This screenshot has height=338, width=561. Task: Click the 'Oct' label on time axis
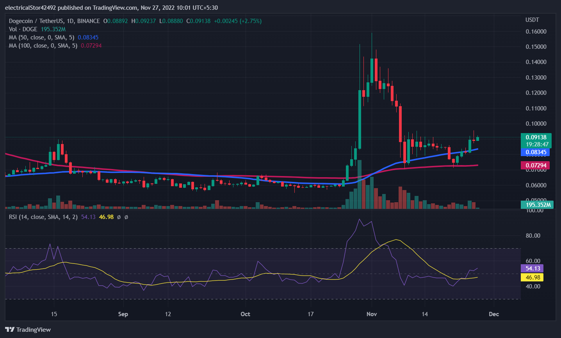point(245,314)
